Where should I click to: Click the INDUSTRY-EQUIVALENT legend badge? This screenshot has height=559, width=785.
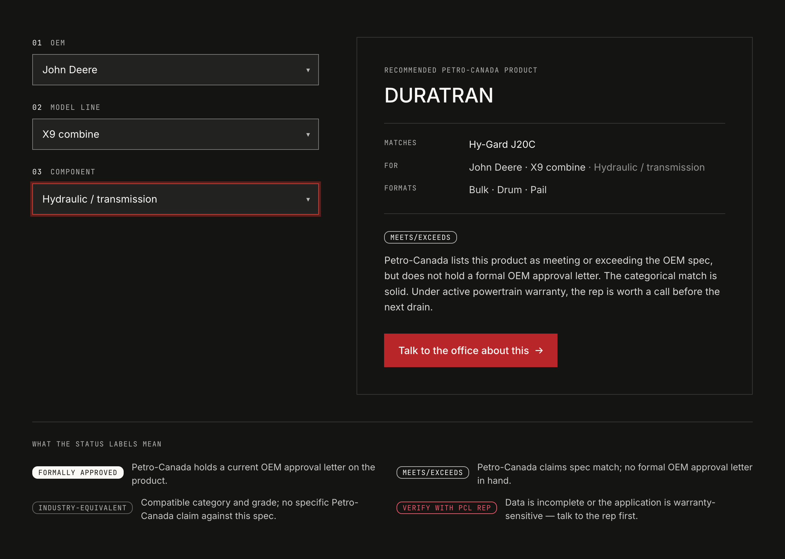[x=83, y=508]
